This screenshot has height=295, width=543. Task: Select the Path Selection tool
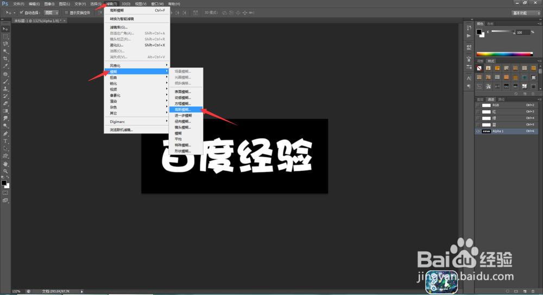tap(5, 149)
